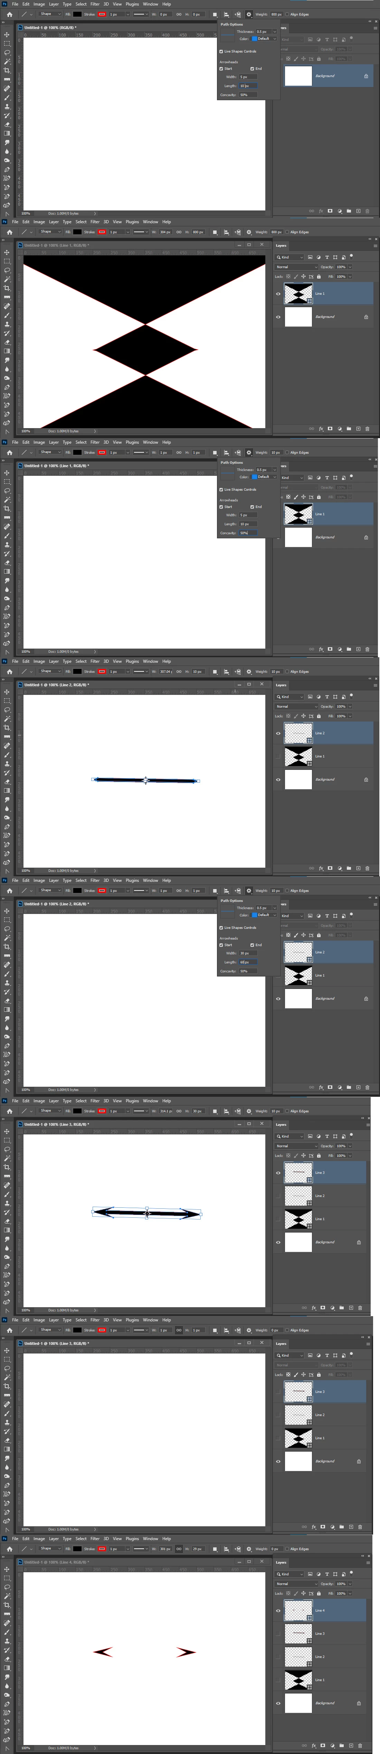This screenshot has width=380, height=1754.
Task: Hide Line 1 layer in the bowtie-canvas window
Action: pos(278,294)
